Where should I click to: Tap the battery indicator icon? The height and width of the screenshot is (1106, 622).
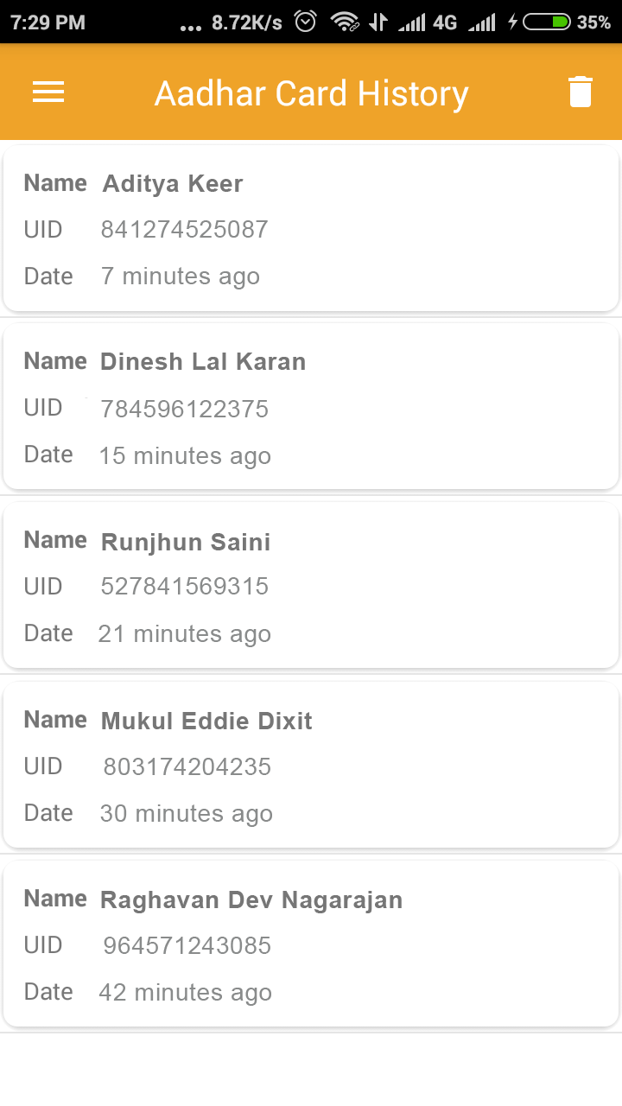click(x=546, y=22)
